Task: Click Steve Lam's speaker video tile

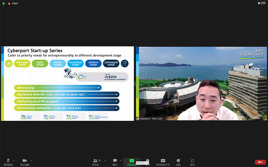Action: coord(201,84)
